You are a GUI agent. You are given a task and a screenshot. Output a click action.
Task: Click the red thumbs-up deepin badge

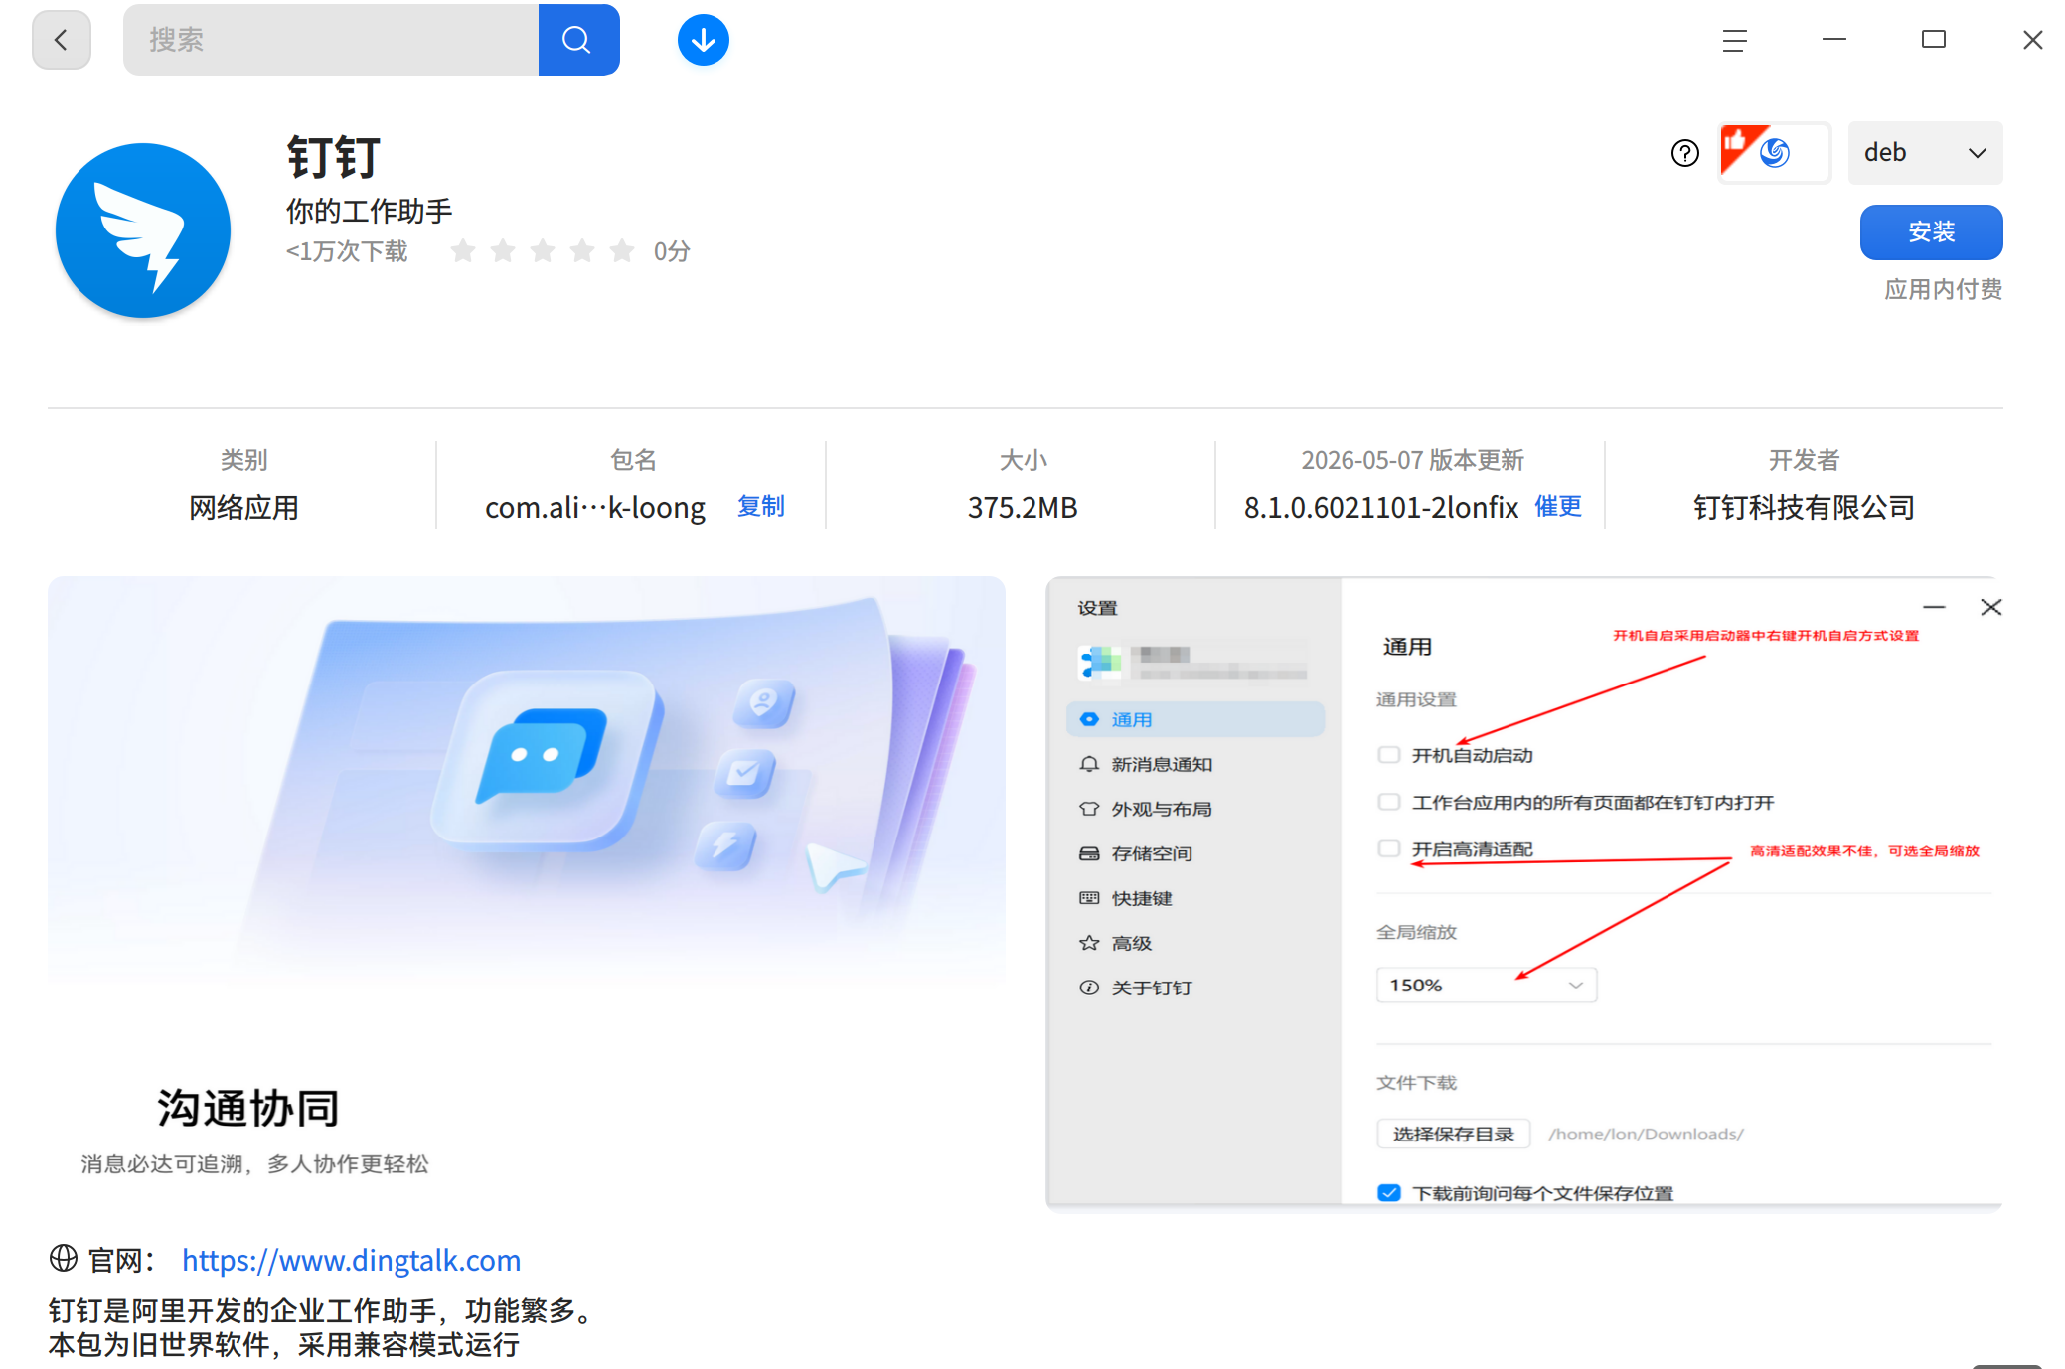[x=1774, y=152]
